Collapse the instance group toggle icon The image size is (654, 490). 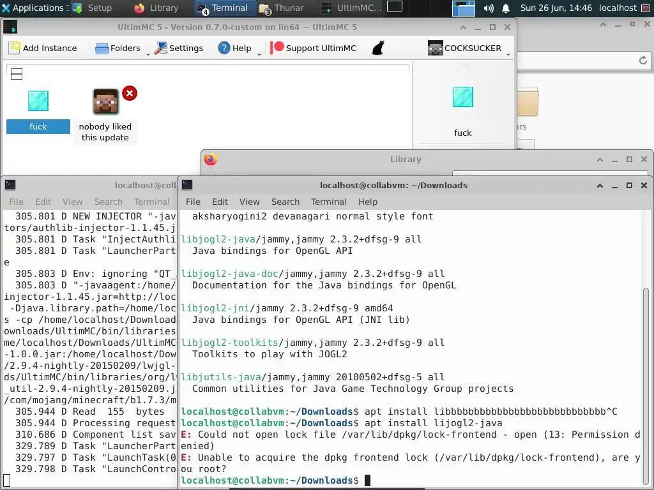tap(17, 74)
